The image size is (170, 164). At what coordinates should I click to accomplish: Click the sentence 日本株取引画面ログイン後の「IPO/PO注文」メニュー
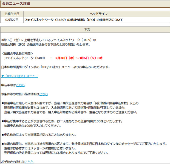pyautogui.click(x=56, y=67)
